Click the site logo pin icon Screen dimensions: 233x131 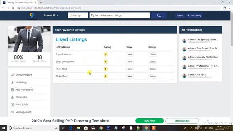(x=32, y=15)
